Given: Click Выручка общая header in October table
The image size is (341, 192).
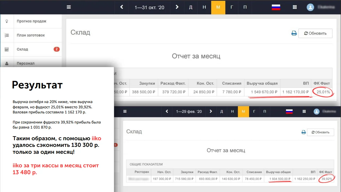Looking at the screenshot, I should [262, 83].
